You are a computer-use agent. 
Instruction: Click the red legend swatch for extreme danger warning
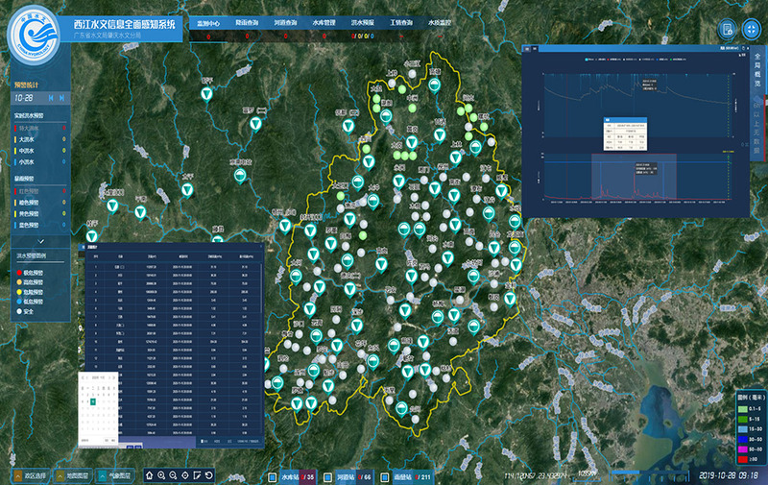[19, 273]
